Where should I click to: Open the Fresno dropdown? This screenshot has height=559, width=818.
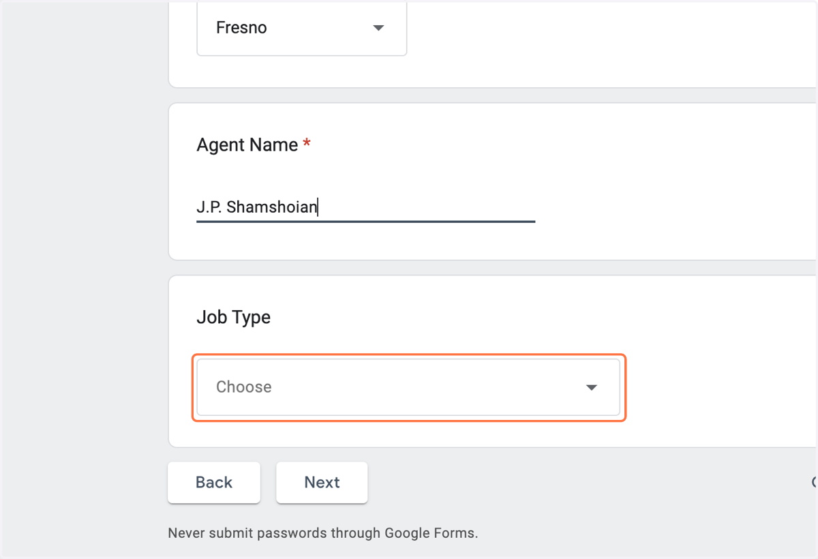point(301,28)
